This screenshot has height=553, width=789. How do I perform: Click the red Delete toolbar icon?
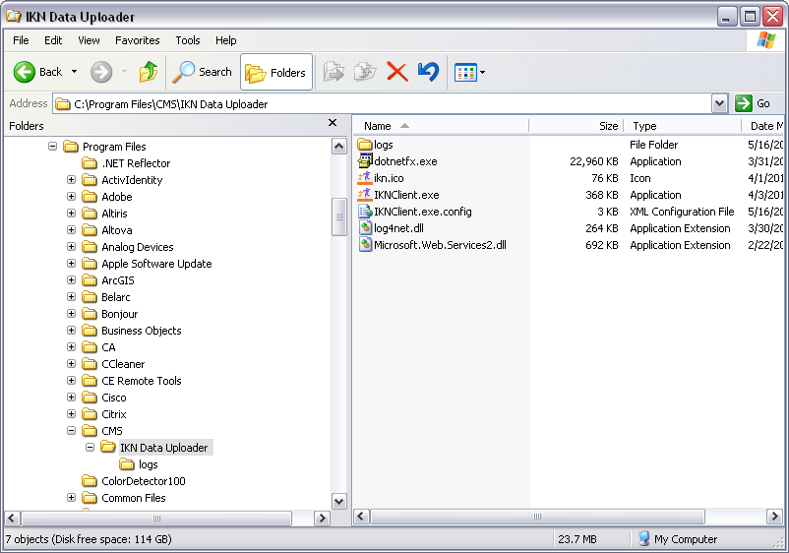coord(397,72)
